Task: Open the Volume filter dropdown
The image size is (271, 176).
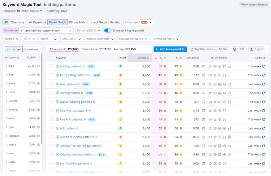Action: click(x=12, y=39)
